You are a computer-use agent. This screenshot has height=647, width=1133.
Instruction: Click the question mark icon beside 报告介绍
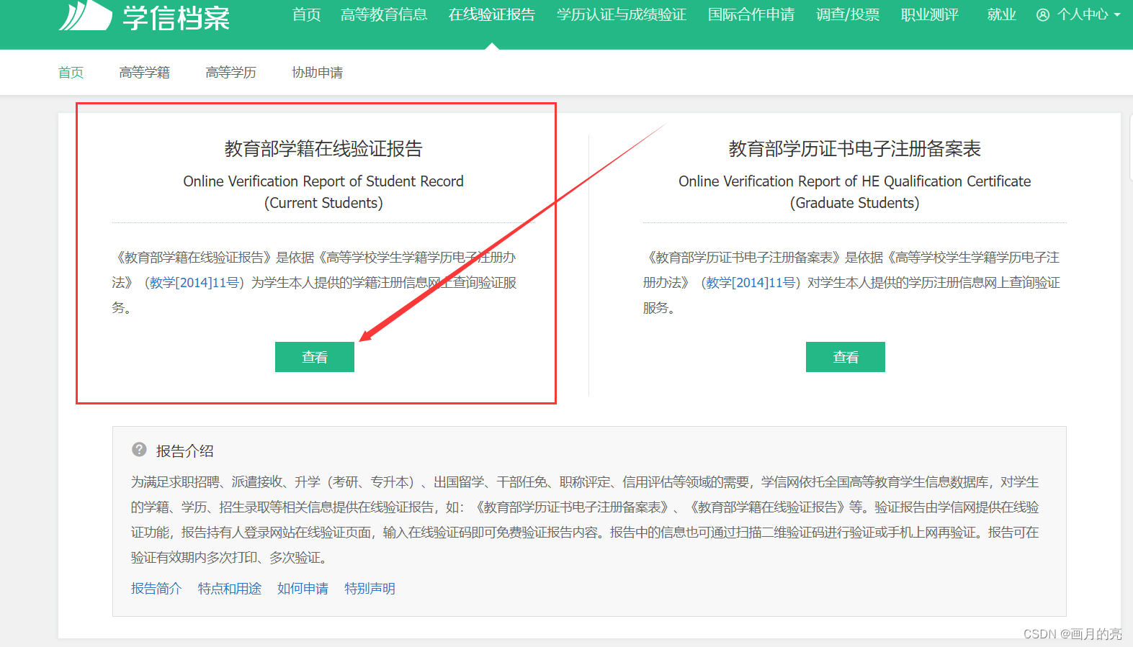[139, 450]
